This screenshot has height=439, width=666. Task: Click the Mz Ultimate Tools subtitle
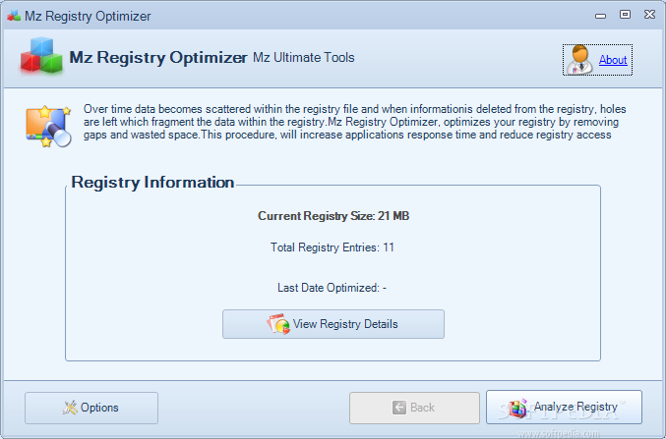click(304, 57)
